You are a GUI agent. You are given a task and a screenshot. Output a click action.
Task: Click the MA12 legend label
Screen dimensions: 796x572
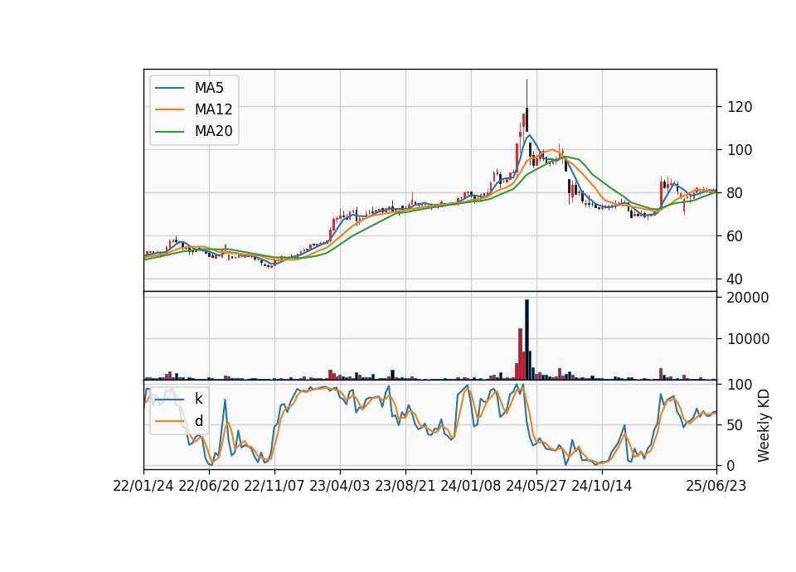pyautogui.click(x=214, y=109)
